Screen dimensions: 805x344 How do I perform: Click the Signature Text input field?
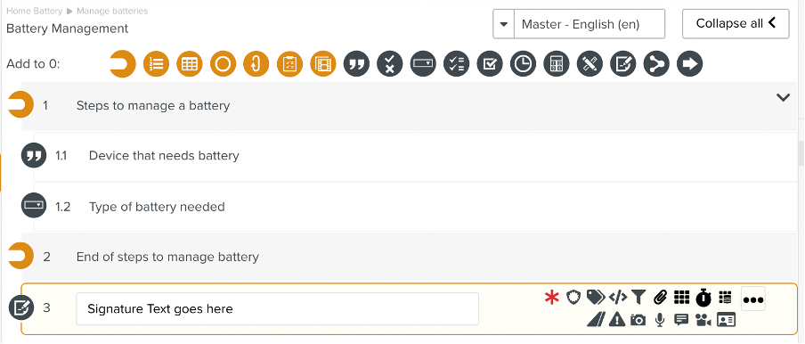click(277, 309)
